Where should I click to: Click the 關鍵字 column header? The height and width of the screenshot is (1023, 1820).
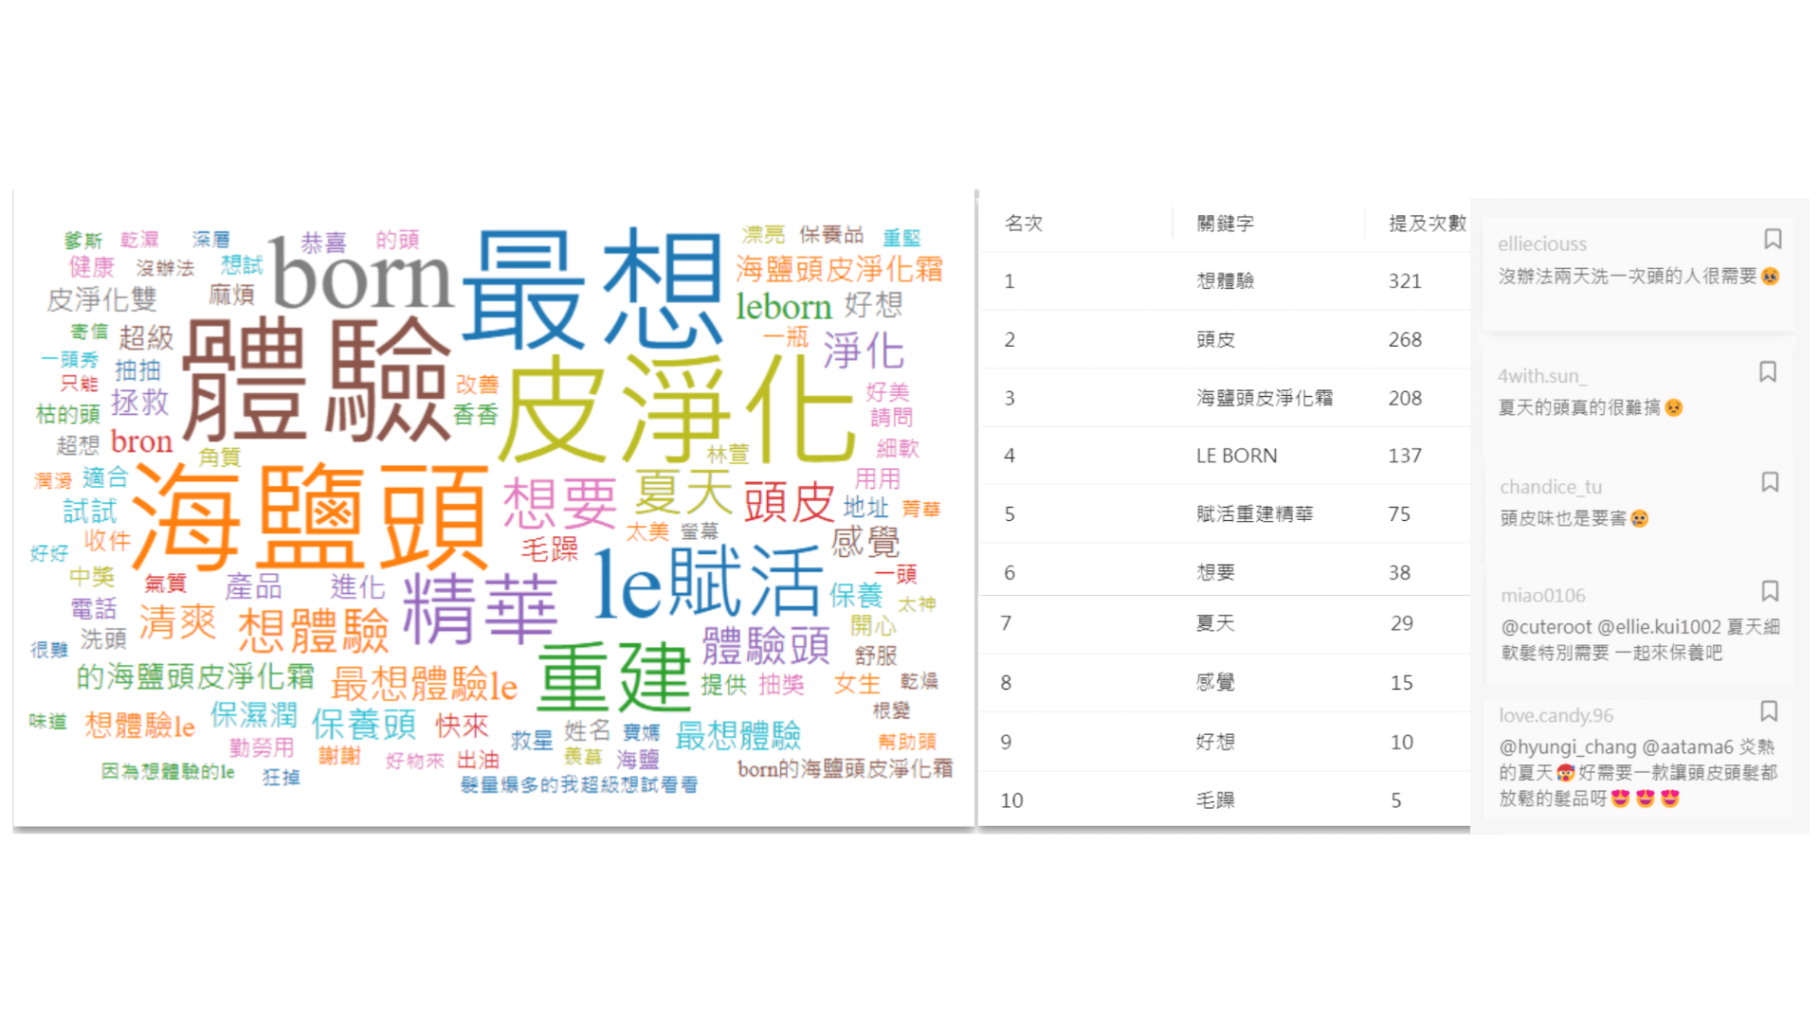click(x=1226, y=224)
